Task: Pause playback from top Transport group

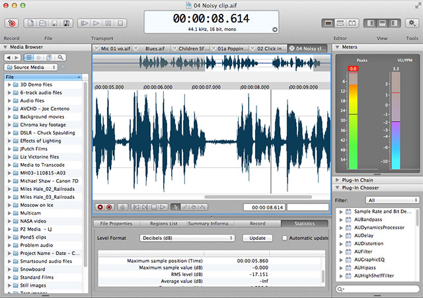Action: (108, 23)
